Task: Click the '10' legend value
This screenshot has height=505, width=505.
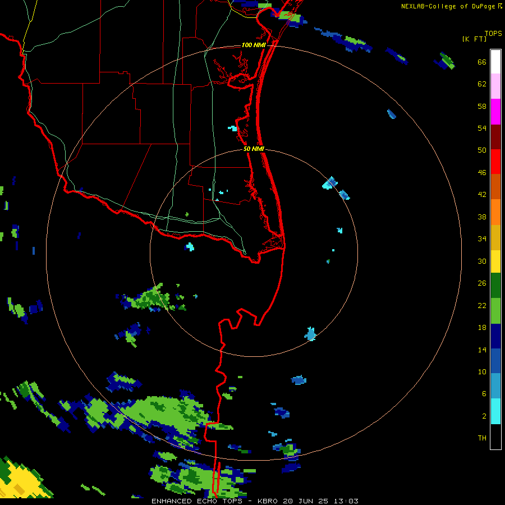Action: (x=482, y=371)
